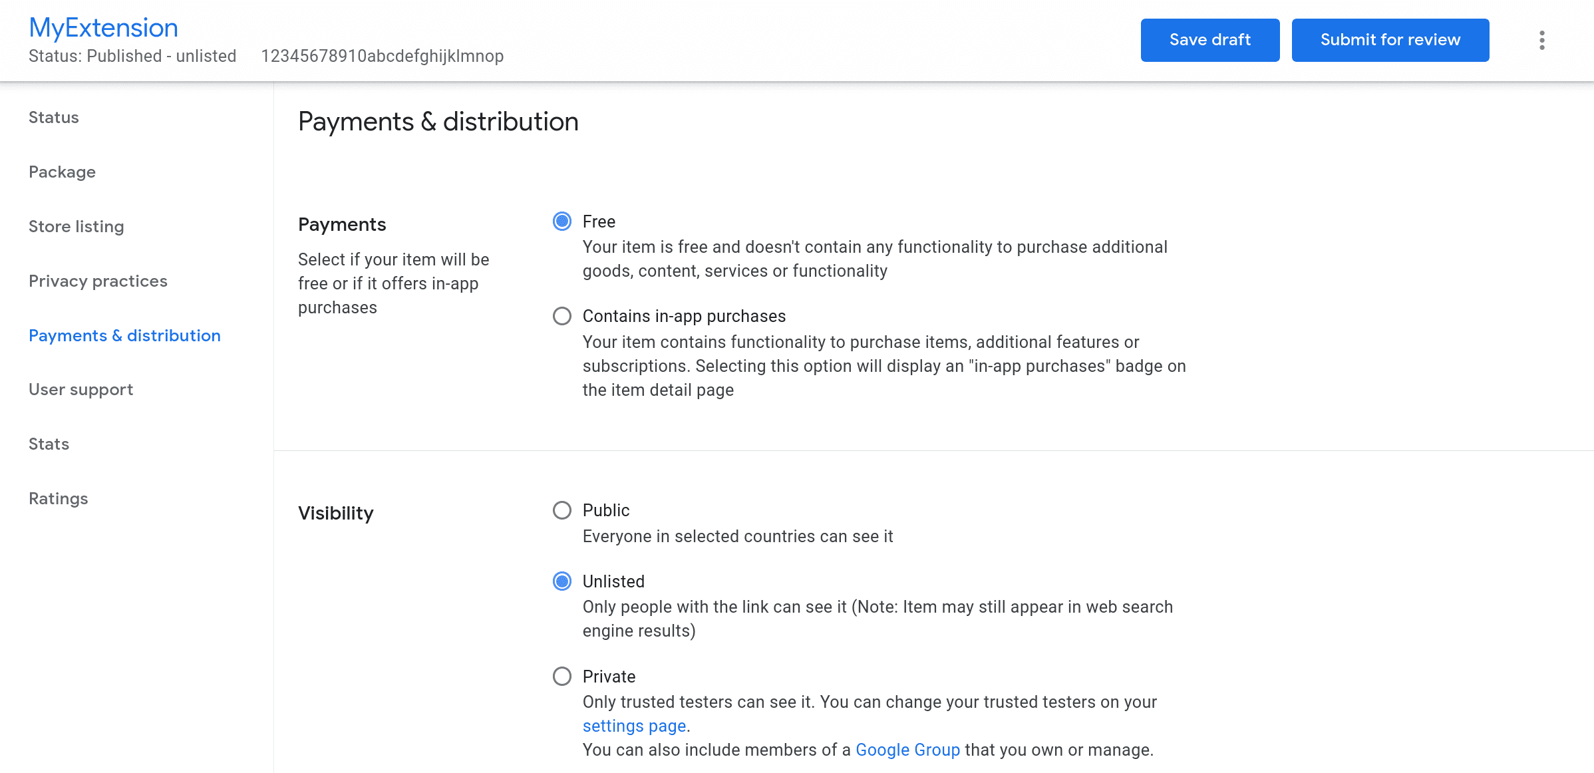Open the Store listing section
1594x773 pixels.
77,226
